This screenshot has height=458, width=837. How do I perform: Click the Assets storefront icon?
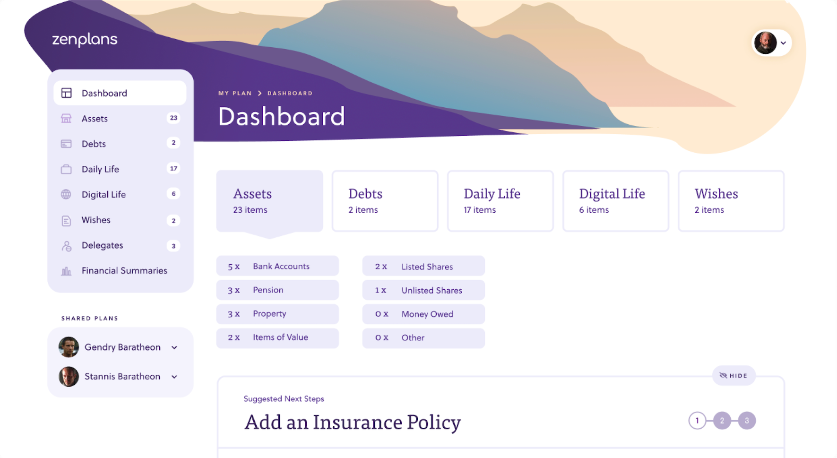[x=66, y=119]
